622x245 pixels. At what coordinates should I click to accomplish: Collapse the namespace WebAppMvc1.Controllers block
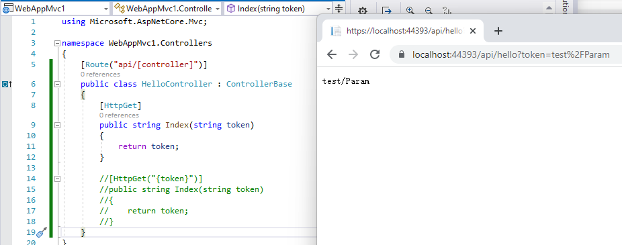point(58,43)
